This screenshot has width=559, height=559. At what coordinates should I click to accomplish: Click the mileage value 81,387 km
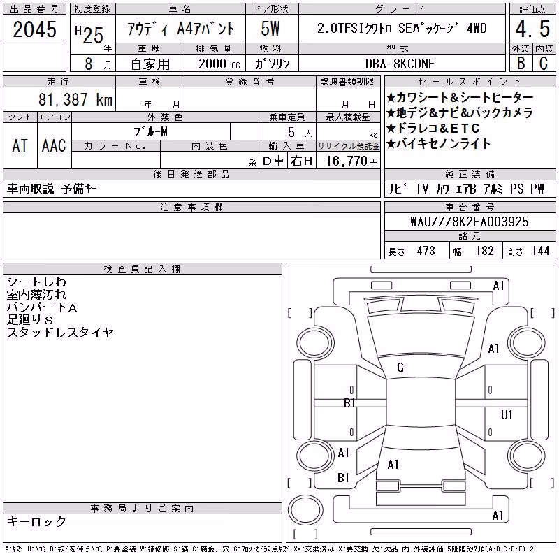coord(75,99)
